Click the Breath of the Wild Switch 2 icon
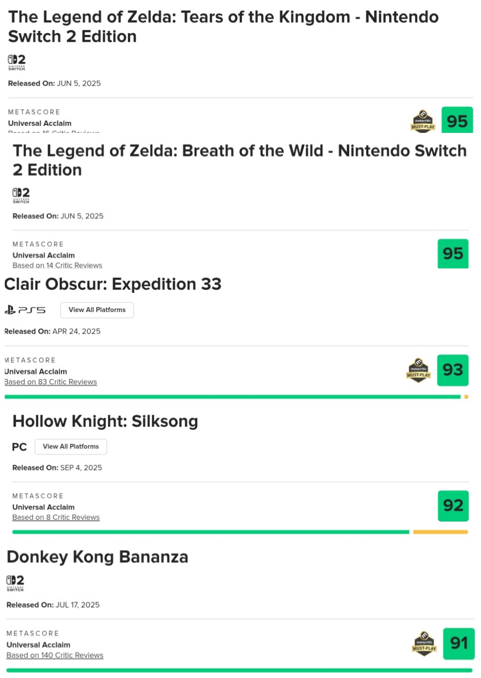Image resolution: width=481 pixels, height=678 pixels. coord(21,195)
